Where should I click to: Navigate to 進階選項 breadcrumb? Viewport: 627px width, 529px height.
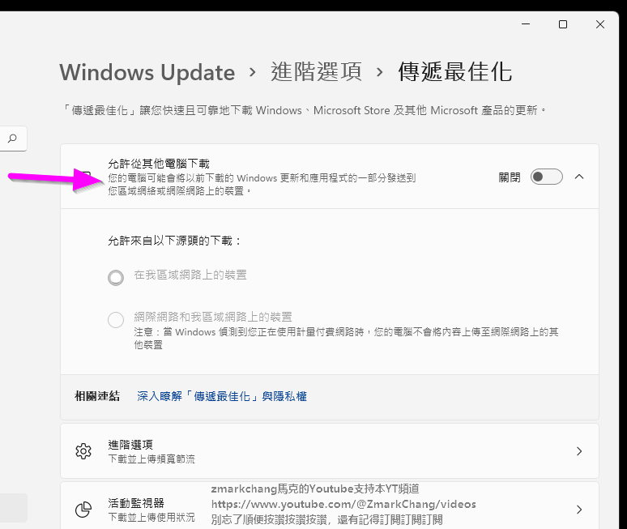(x=316, y=72)
